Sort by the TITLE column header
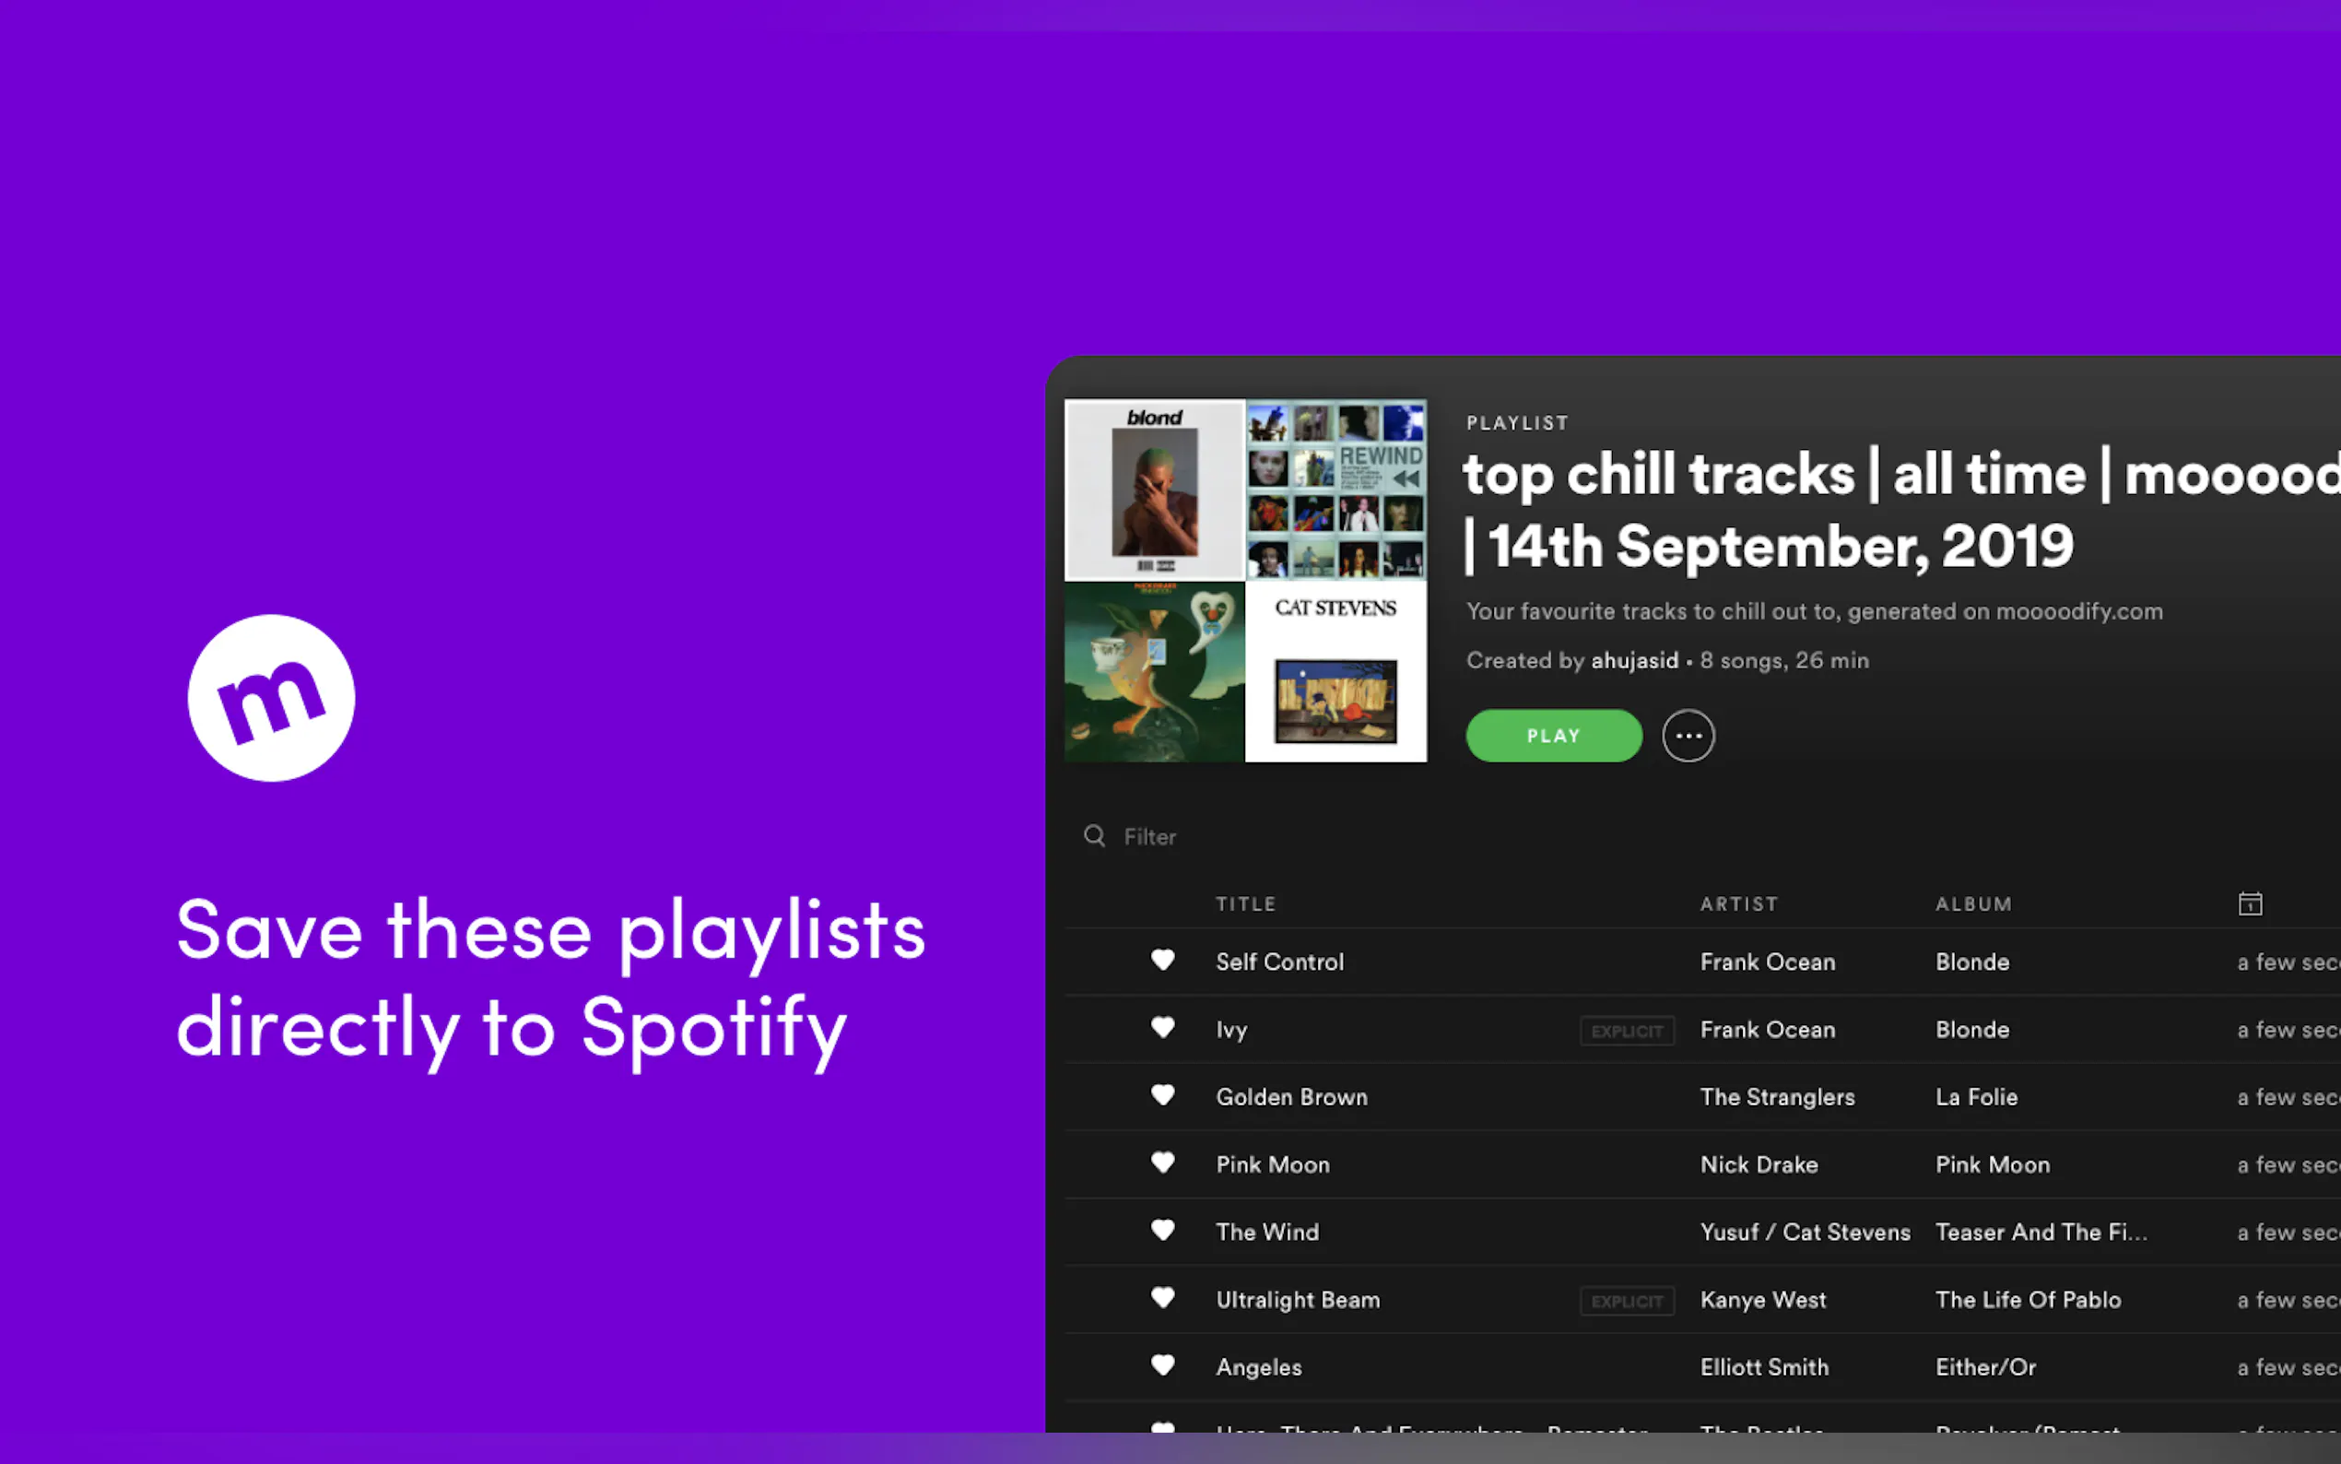This screenshot has height=1464, width=2341. (1245, 904)
